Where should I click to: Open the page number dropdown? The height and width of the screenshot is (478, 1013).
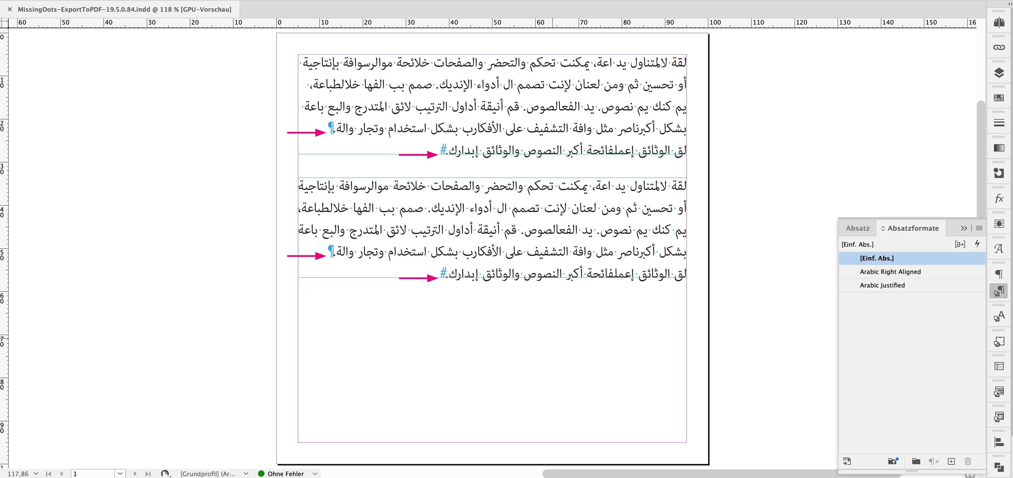120,474
